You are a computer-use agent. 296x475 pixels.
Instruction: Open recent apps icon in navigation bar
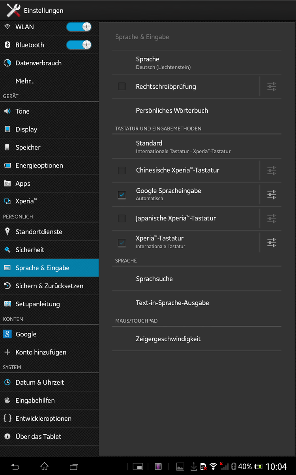click(x=74, y=466)
